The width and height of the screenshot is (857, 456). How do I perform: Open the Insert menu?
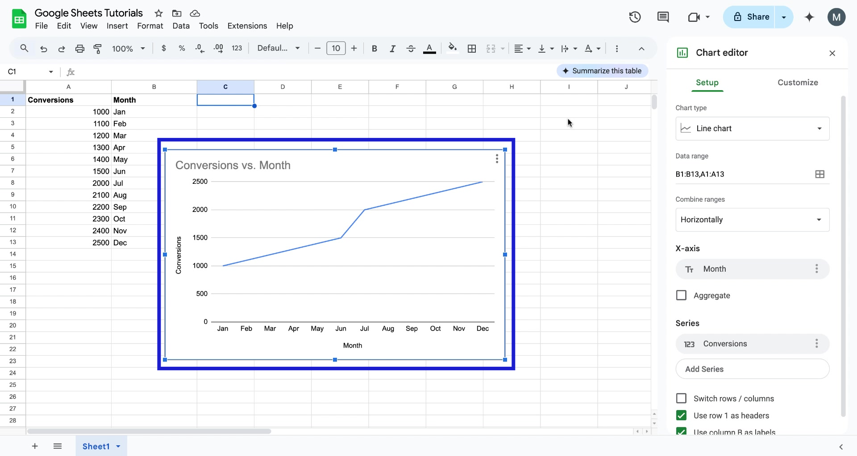(117, 26)
